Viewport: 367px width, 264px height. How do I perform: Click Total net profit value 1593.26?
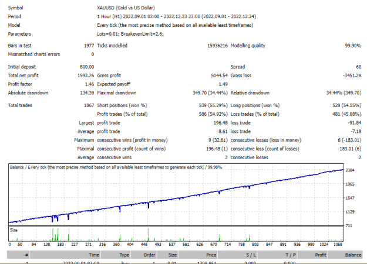(x=86, y=76)
